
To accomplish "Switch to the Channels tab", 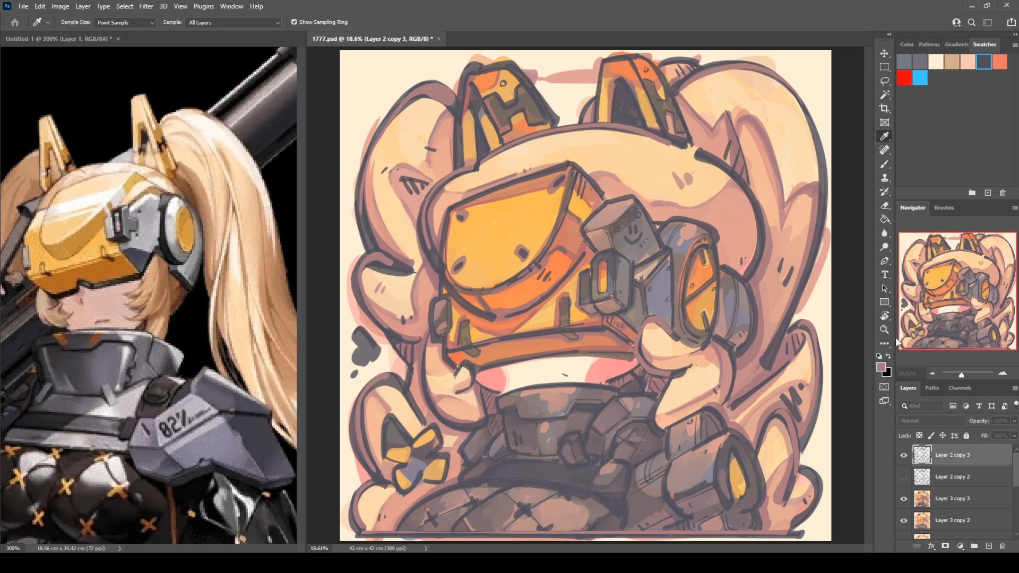I will coord(960,388).
